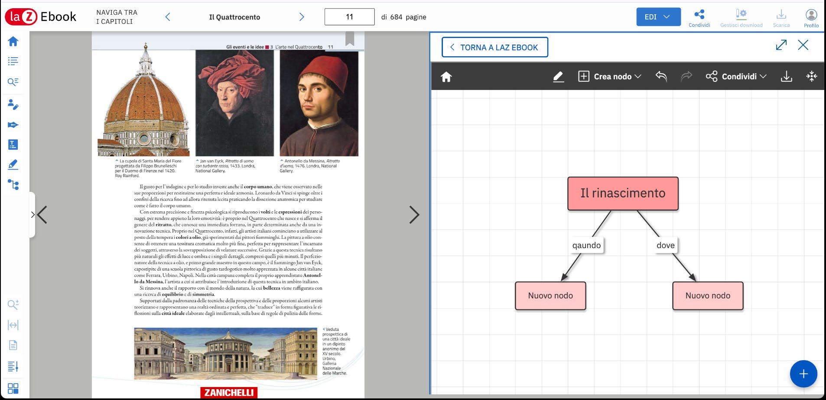Collapse the left sidebar panel
Image resolution: width=826 pixels, height=400 pixels.
(33, 215)
